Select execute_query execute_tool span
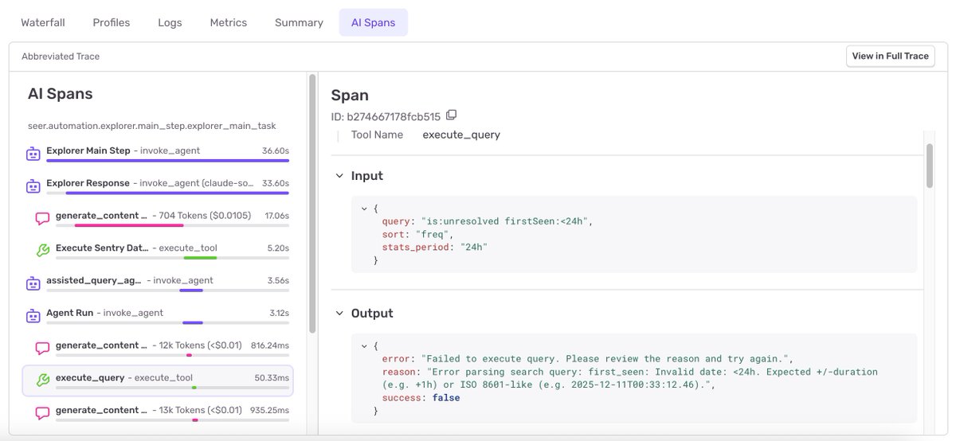The width and height of the screenshot is (956, 441). point(158,381)
